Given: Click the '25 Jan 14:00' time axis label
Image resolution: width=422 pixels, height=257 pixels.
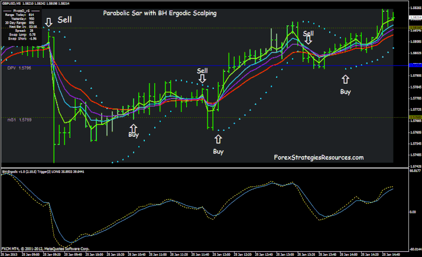Looking at the screenshot, I should point(349,254).
